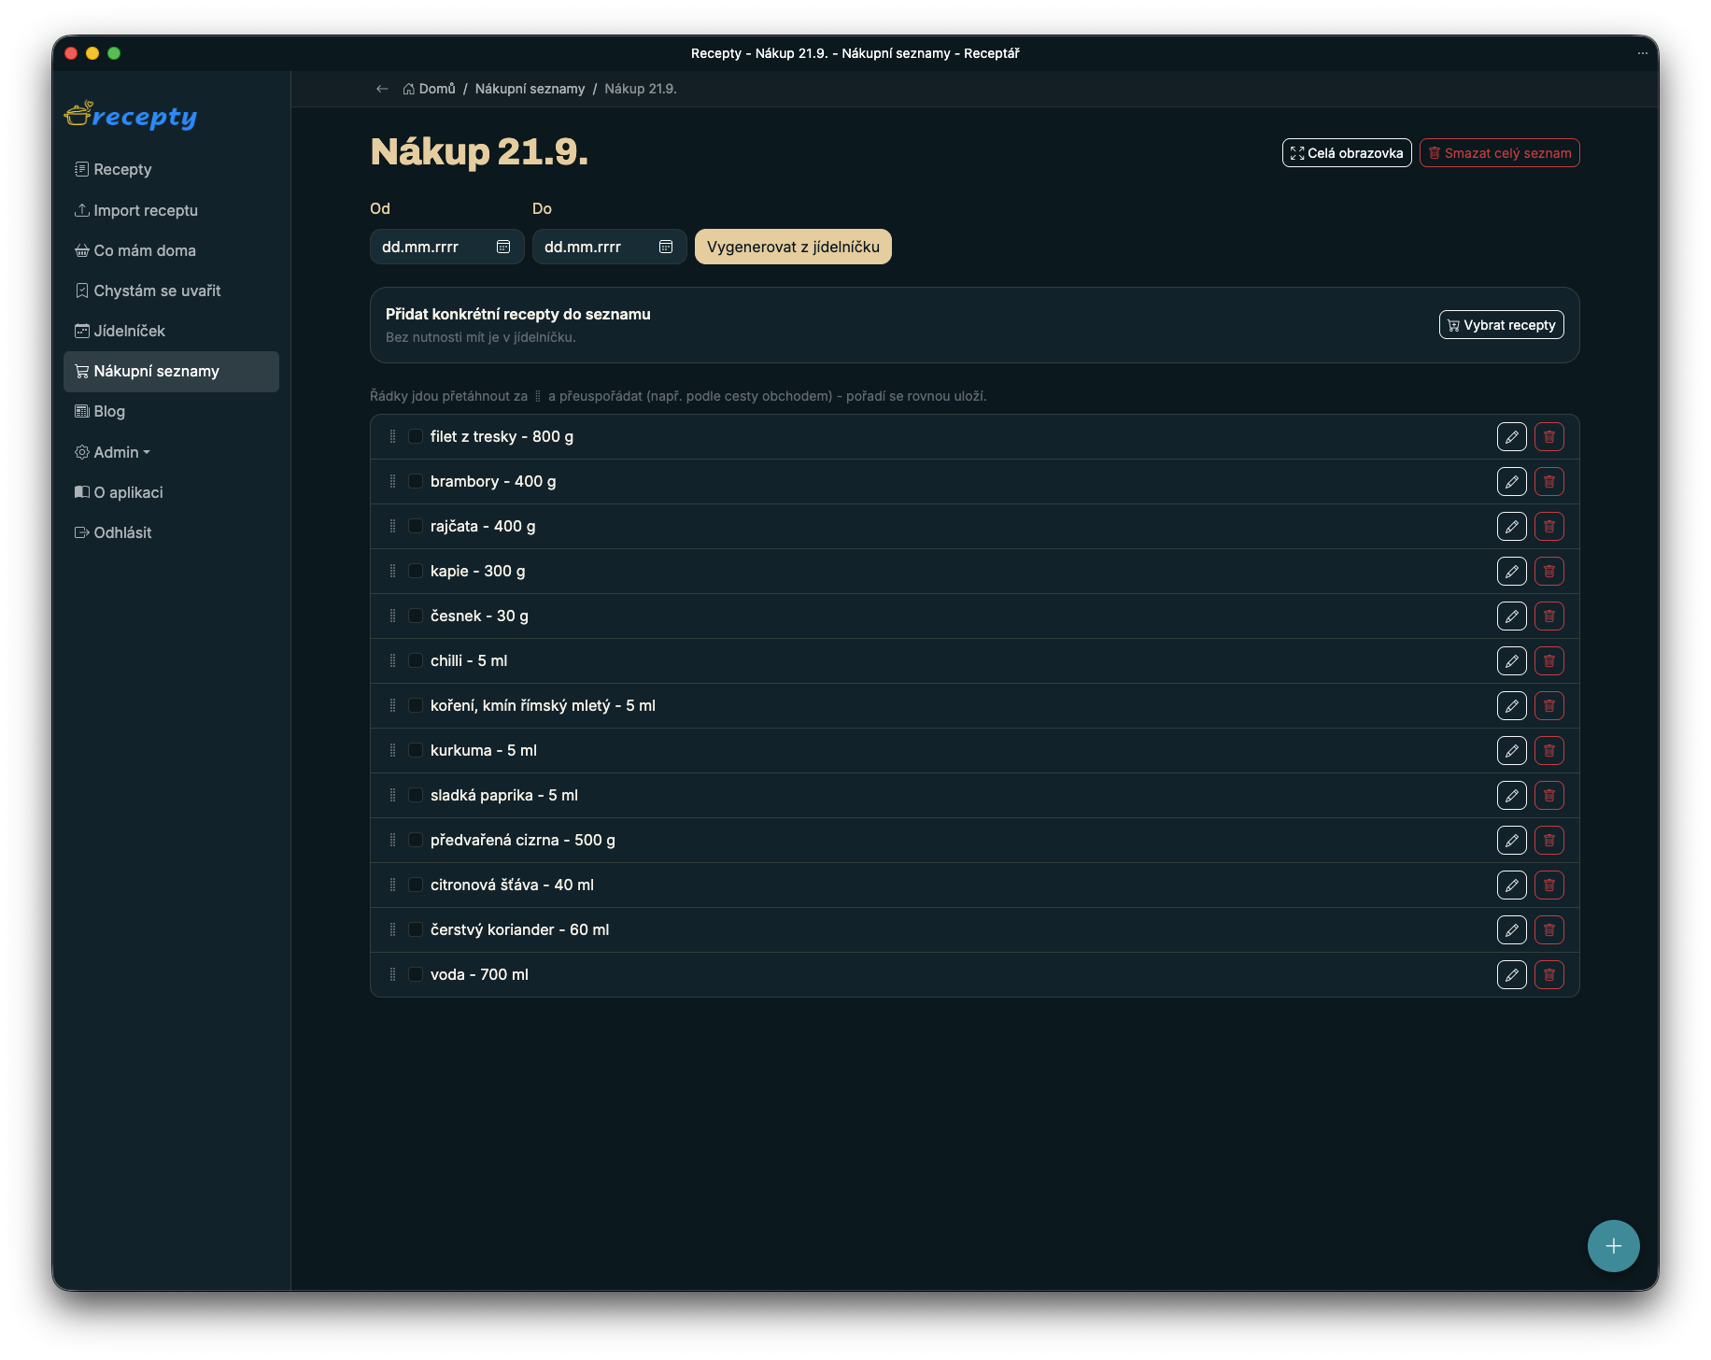Click the edit pencil for kurkuma item
Image resolution: width=1711 pixels, height=1360 pixels.
point(1511,750)
